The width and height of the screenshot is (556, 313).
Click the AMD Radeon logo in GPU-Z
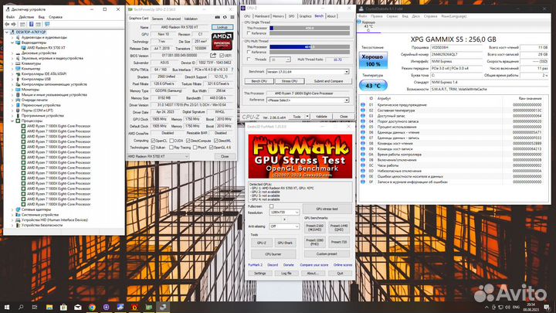(222, 41)
